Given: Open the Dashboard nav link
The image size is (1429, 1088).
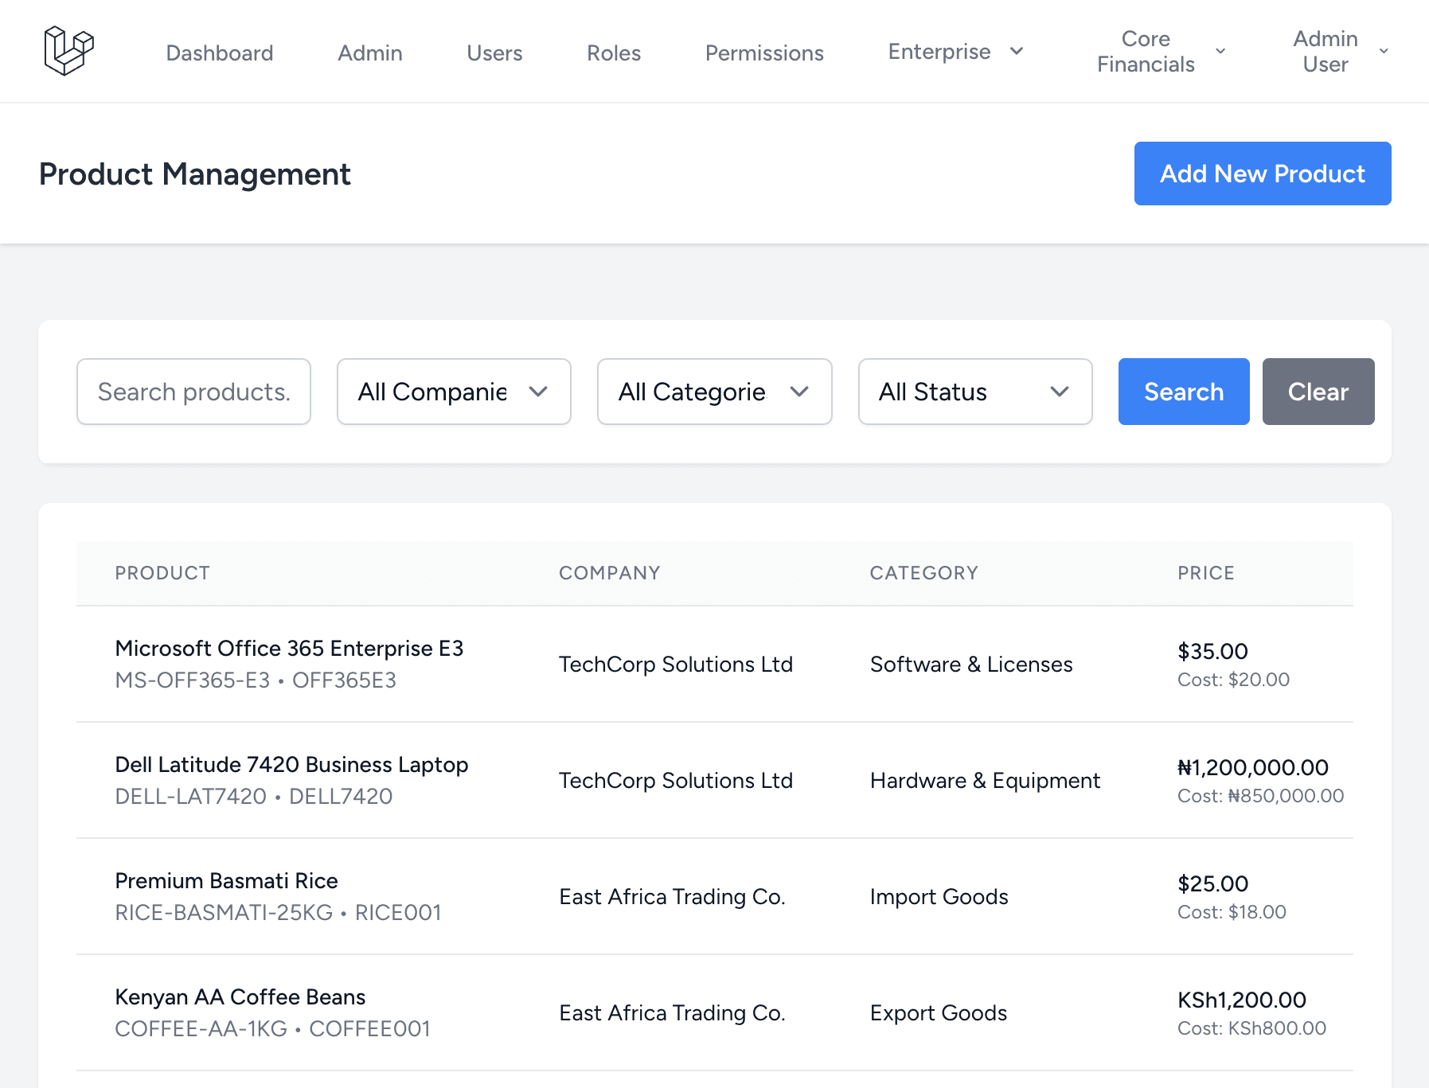Looking at the screenshot, I should pyautogui.click(x=220, y=53).
